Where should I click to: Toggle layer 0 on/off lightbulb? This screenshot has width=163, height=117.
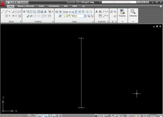64,16
